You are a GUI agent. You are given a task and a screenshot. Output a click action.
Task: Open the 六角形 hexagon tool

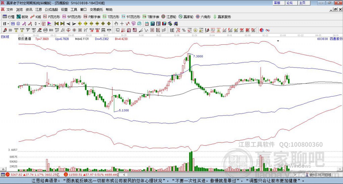tap(203, 17)
